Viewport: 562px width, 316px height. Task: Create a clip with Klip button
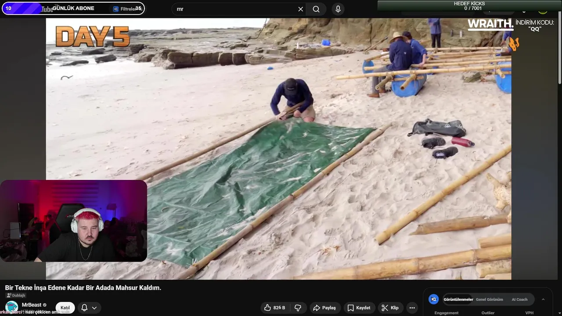click(390, 308)
